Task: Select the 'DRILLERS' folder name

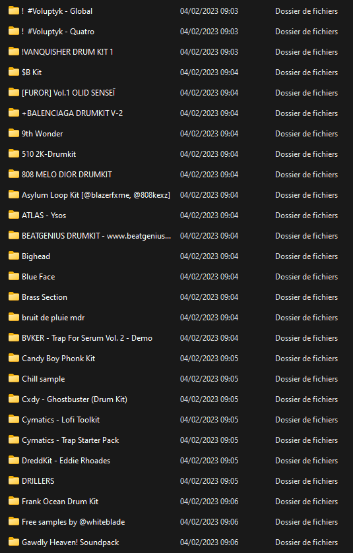Action: [38, 481]
